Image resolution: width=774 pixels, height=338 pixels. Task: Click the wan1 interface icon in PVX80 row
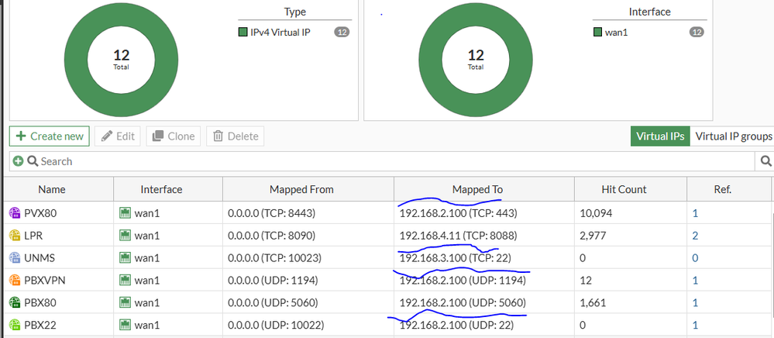(x=125, y=213)
